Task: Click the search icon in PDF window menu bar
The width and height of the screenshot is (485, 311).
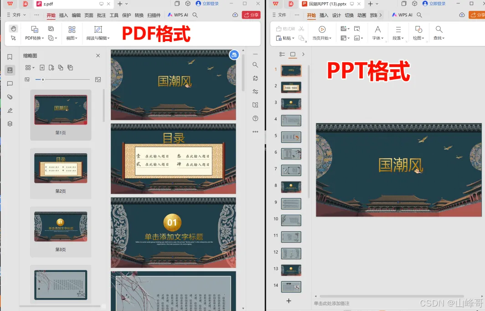Action: tap(195, 15)
